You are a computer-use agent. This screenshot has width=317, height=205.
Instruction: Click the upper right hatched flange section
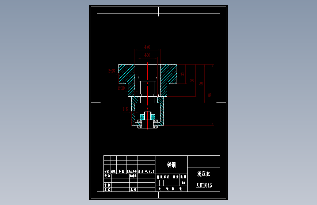tap(169, 74)
